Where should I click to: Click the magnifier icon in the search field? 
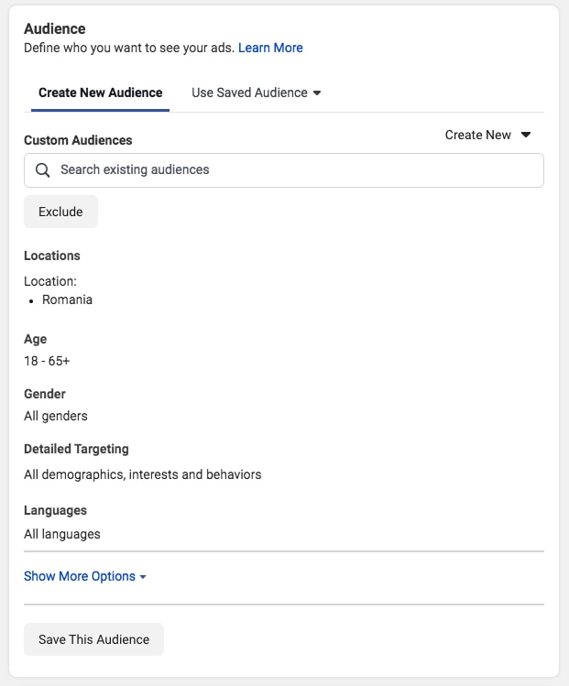tap(42, 170)
